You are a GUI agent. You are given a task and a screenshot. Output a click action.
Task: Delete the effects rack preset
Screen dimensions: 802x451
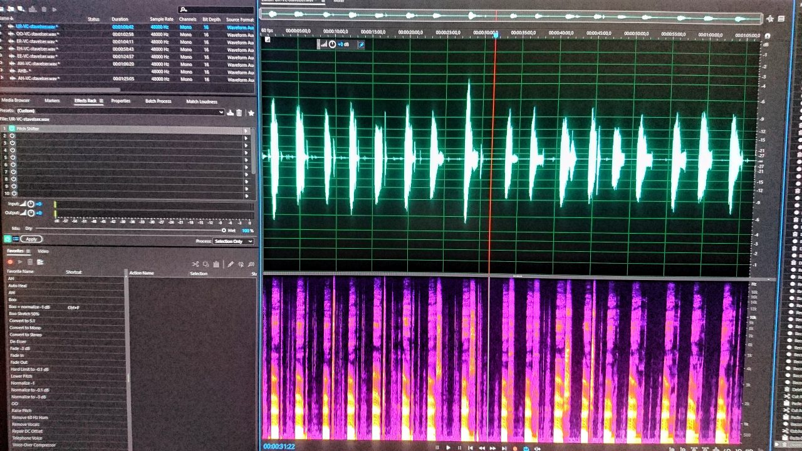point(239,113)
